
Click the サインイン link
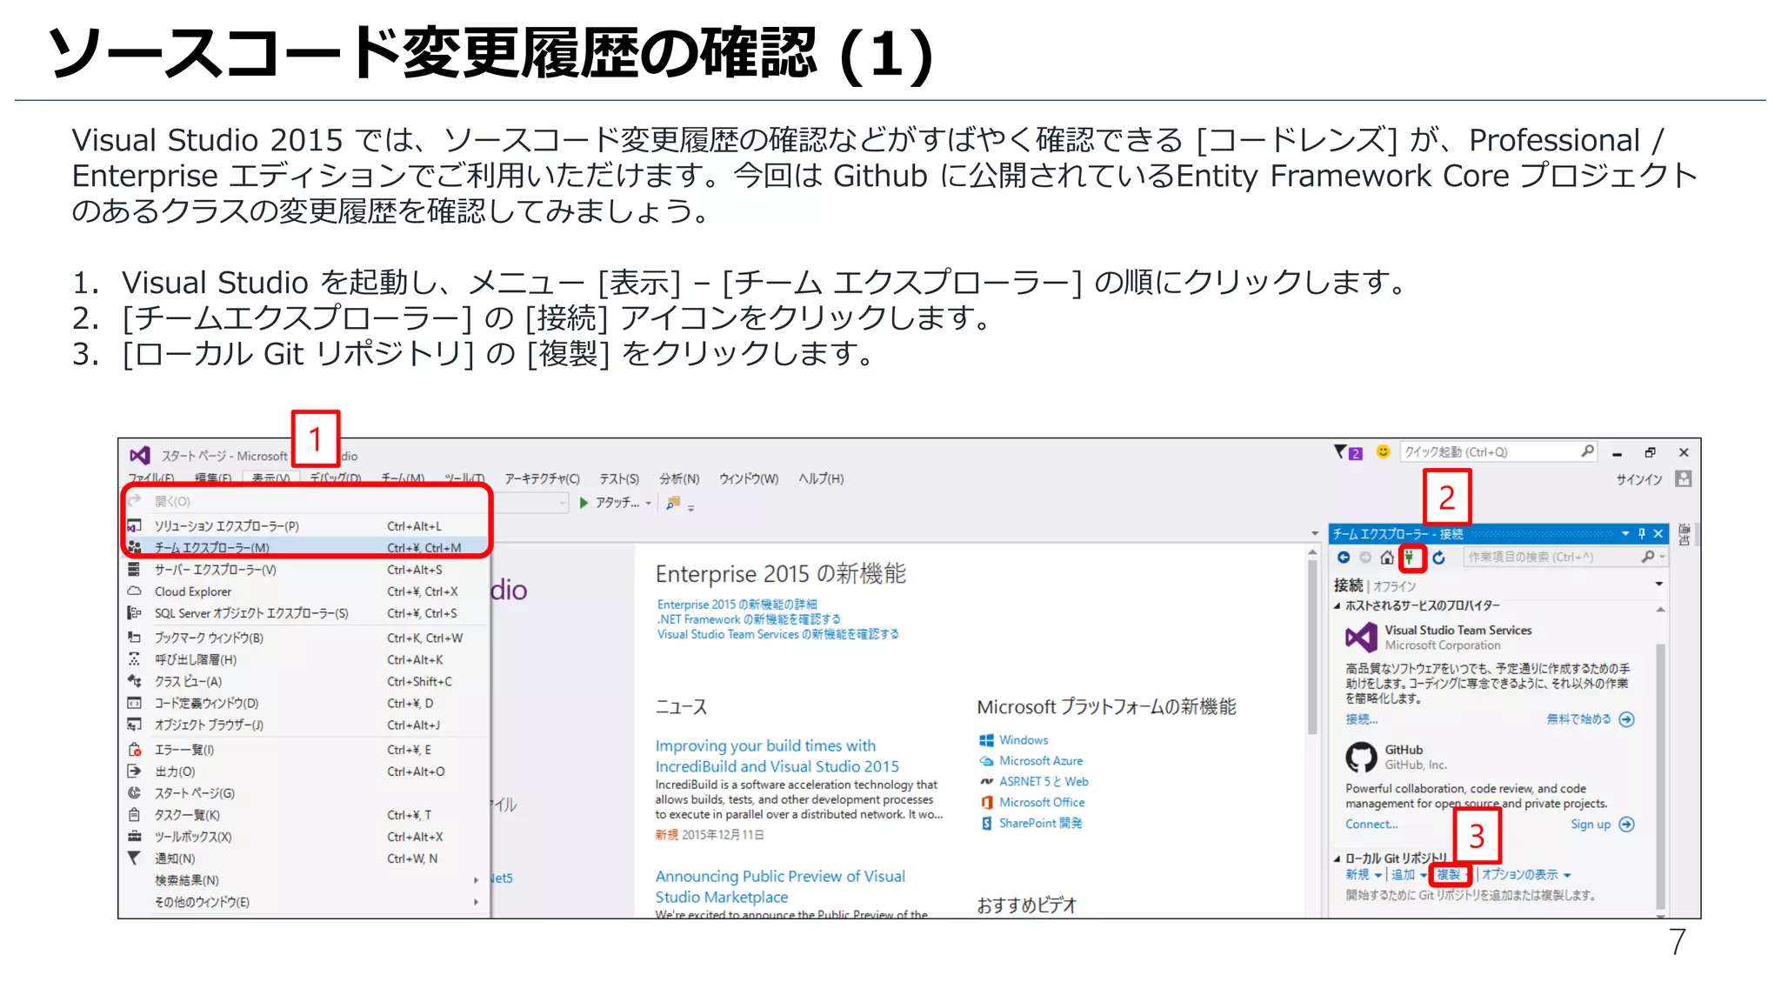pyautogui.click(x=1638, y=479)
